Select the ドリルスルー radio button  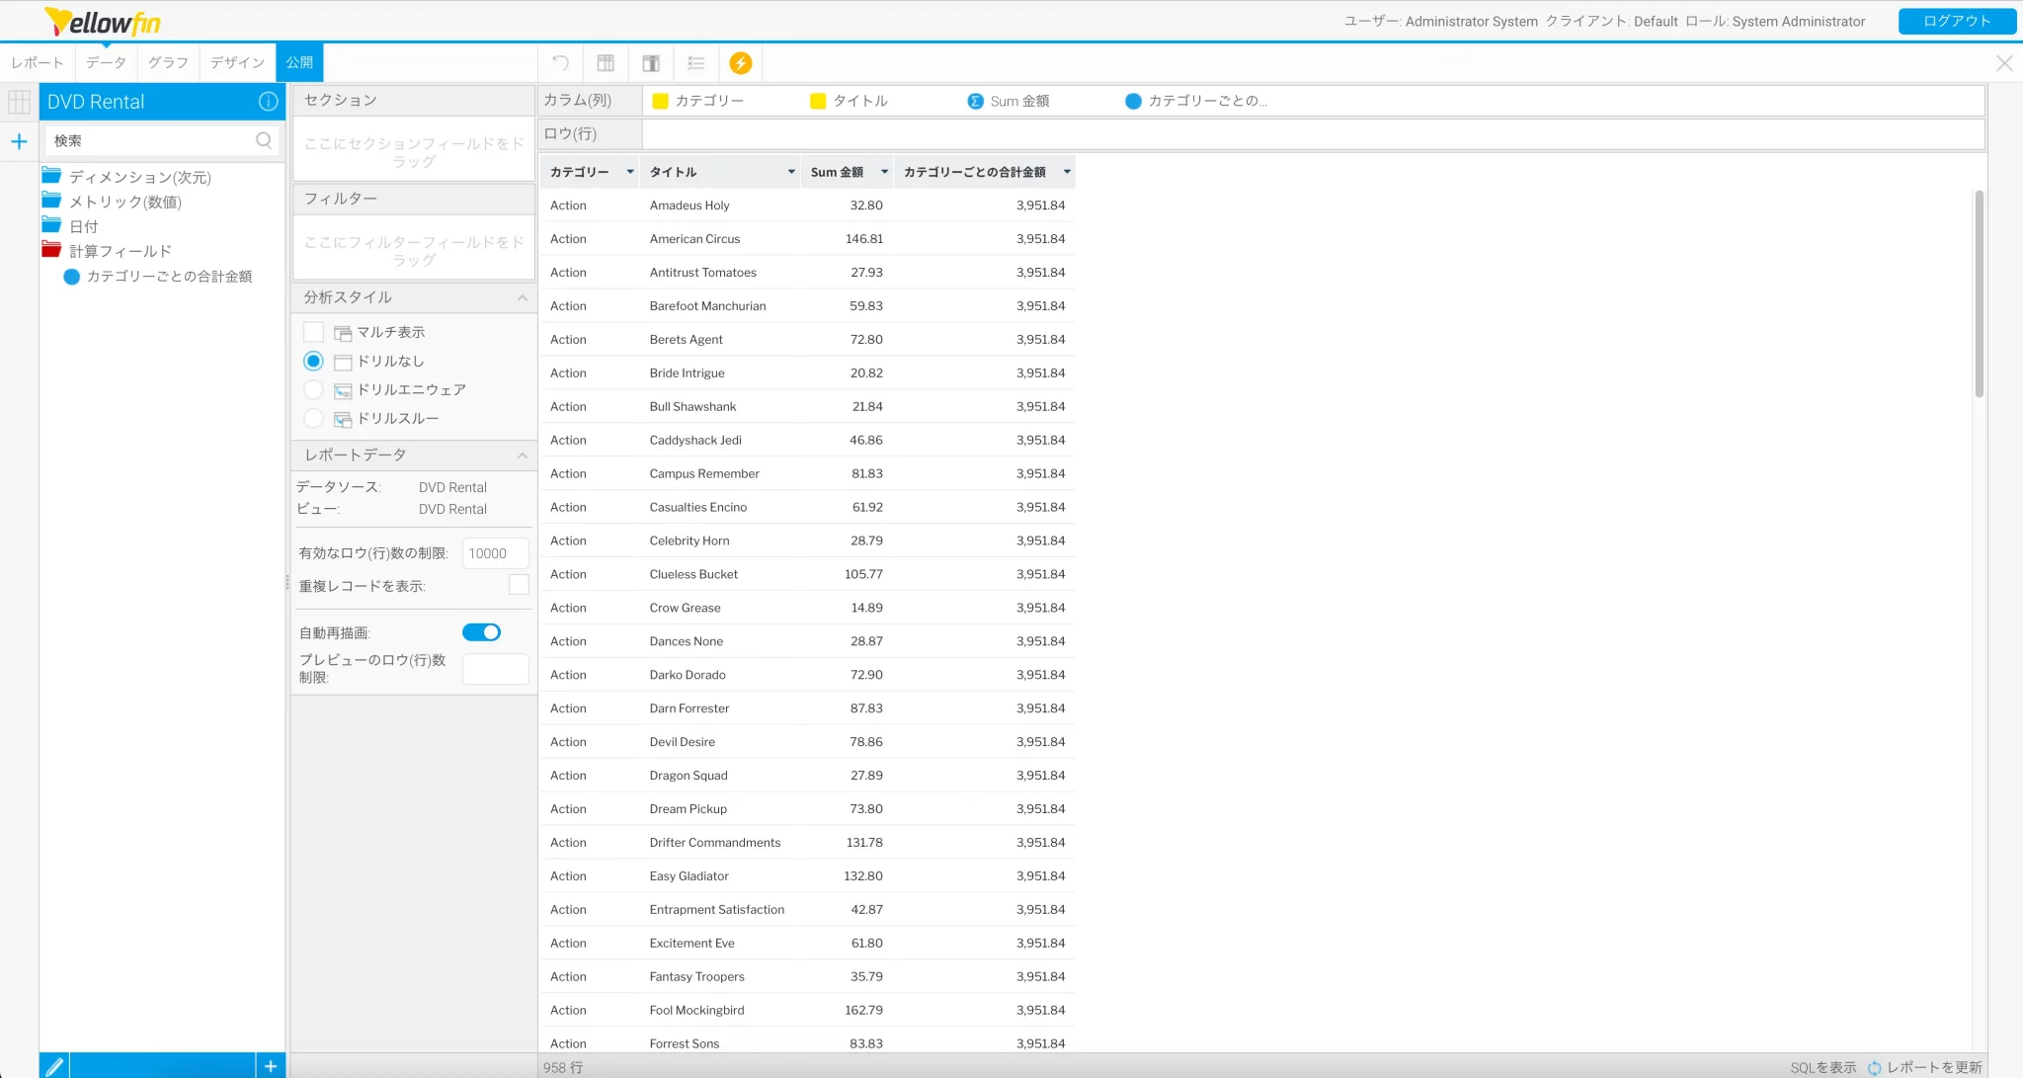[x=313, y=418]
